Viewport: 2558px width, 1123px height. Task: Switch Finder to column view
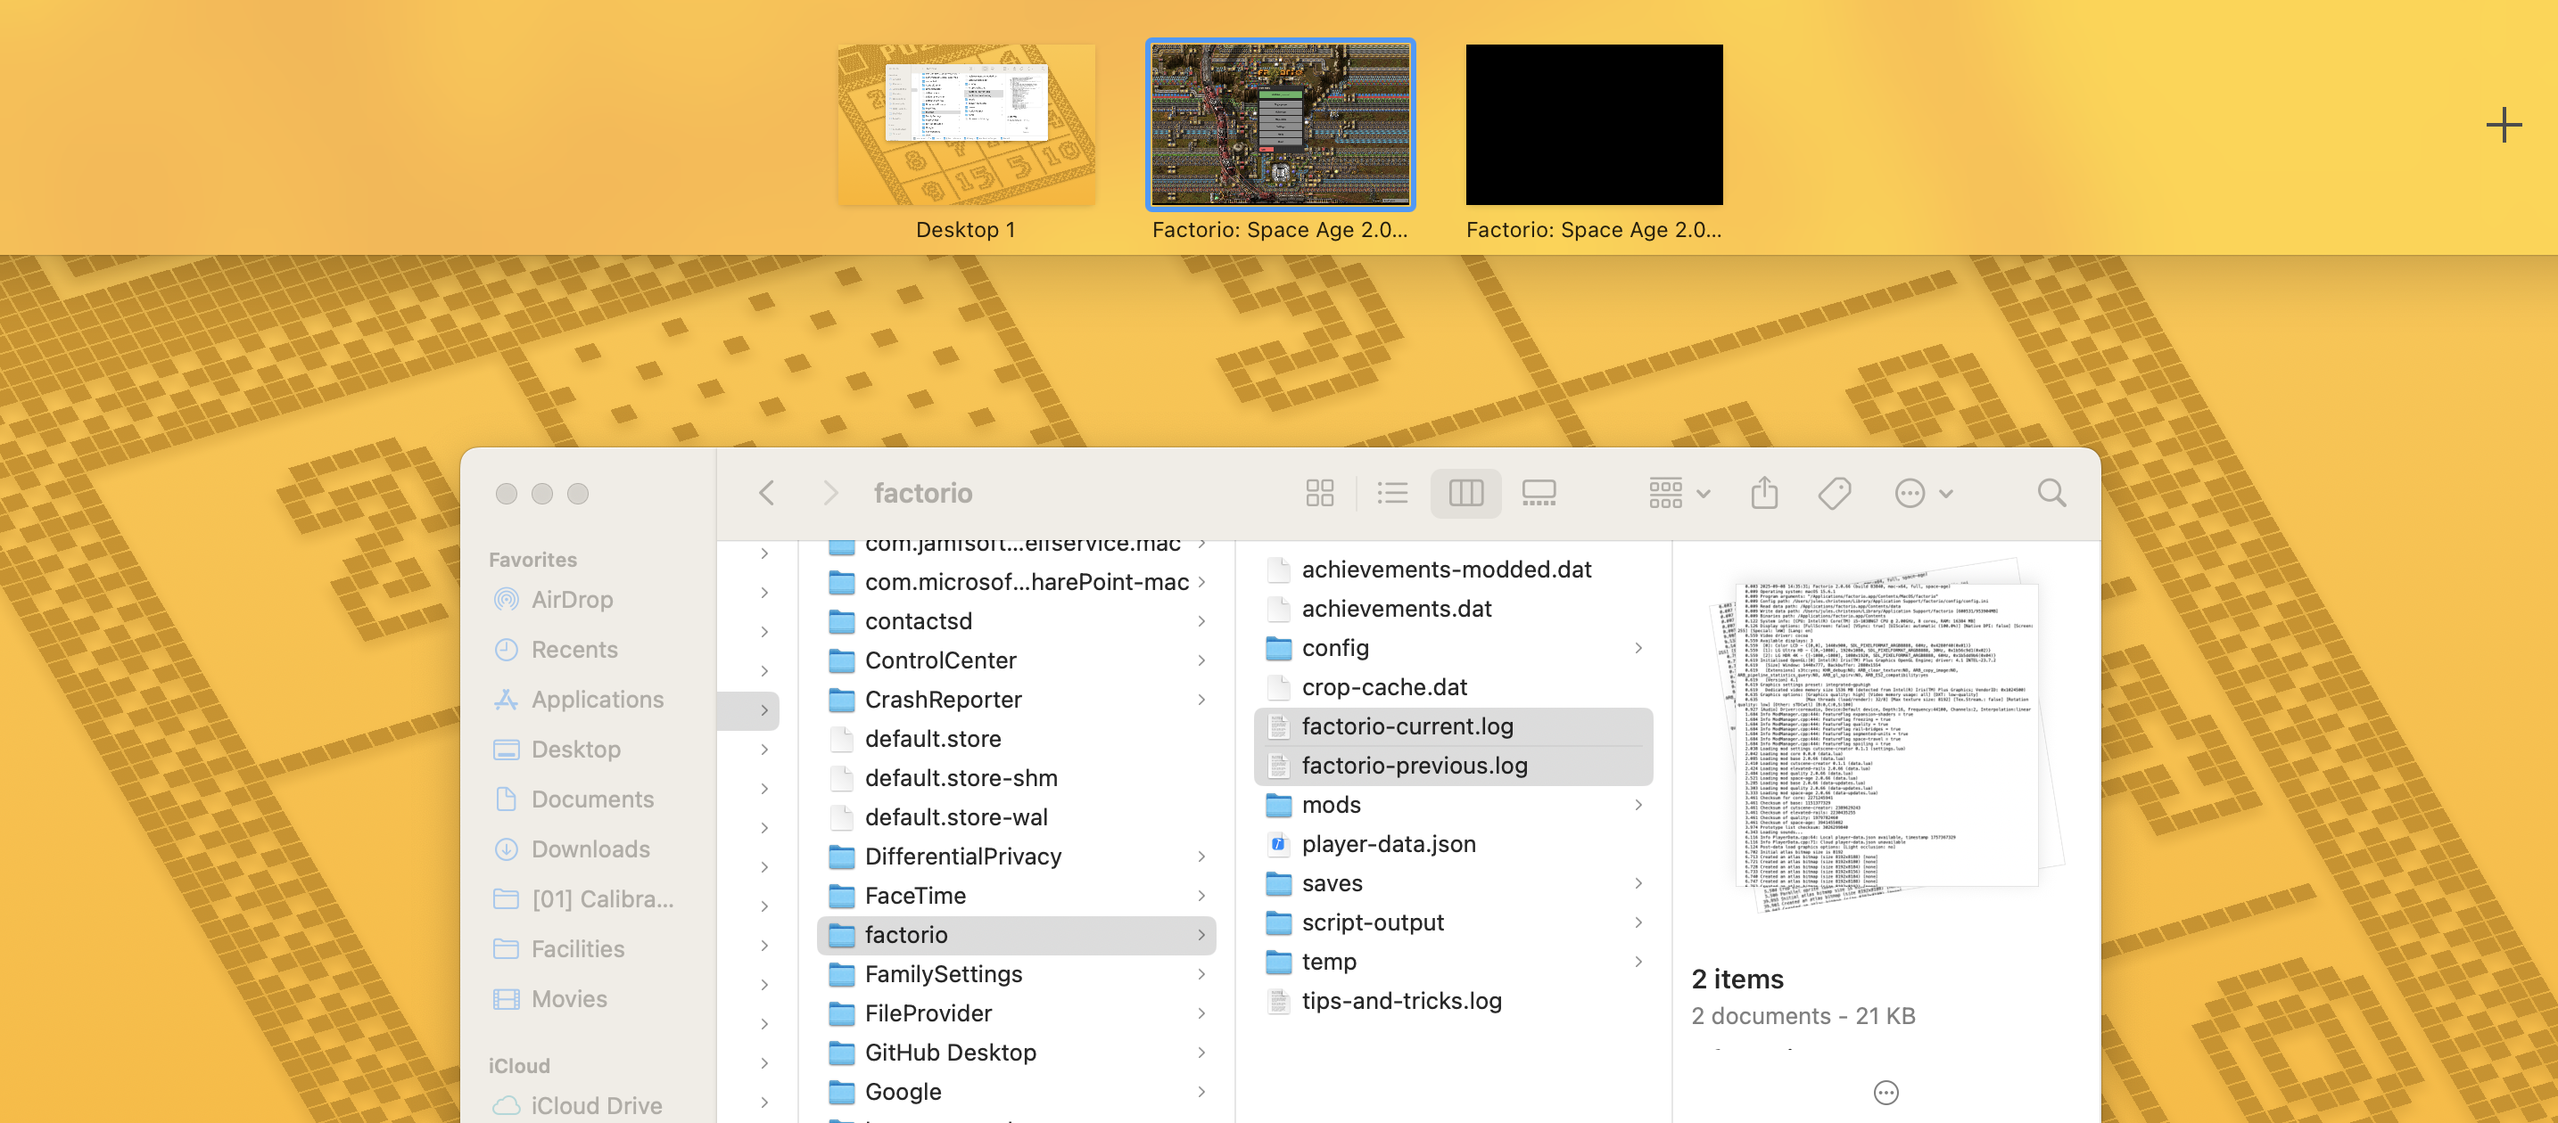coord(1465,493)
